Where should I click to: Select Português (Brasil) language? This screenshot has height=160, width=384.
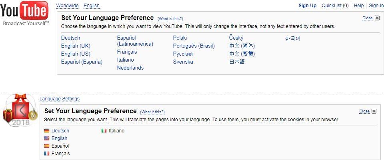pyautogui.click(x=194, y=46)
